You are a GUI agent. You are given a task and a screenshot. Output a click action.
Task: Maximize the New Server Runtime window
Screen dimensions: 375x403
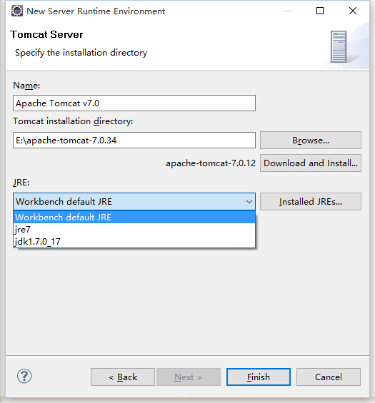(320, 11)
